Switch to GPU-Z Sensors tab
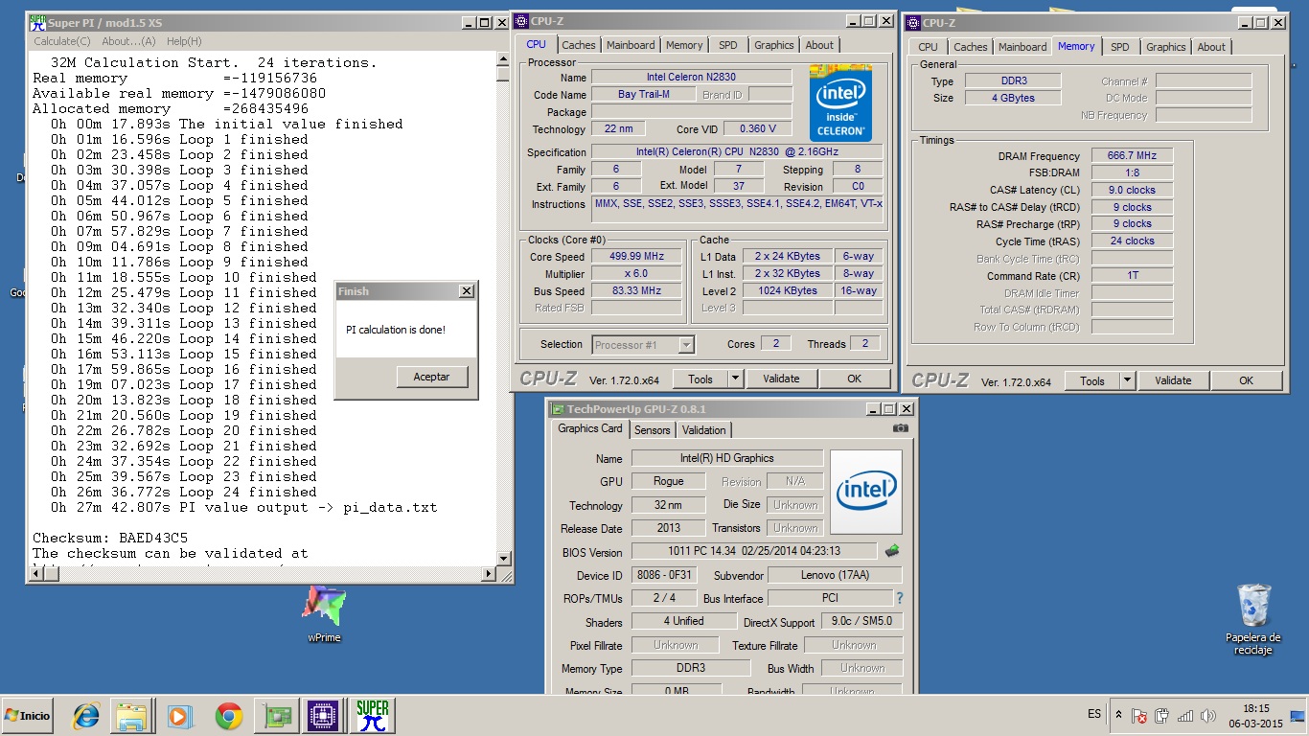This screenshot has height=736, width=1309. (x=653, y=430)
